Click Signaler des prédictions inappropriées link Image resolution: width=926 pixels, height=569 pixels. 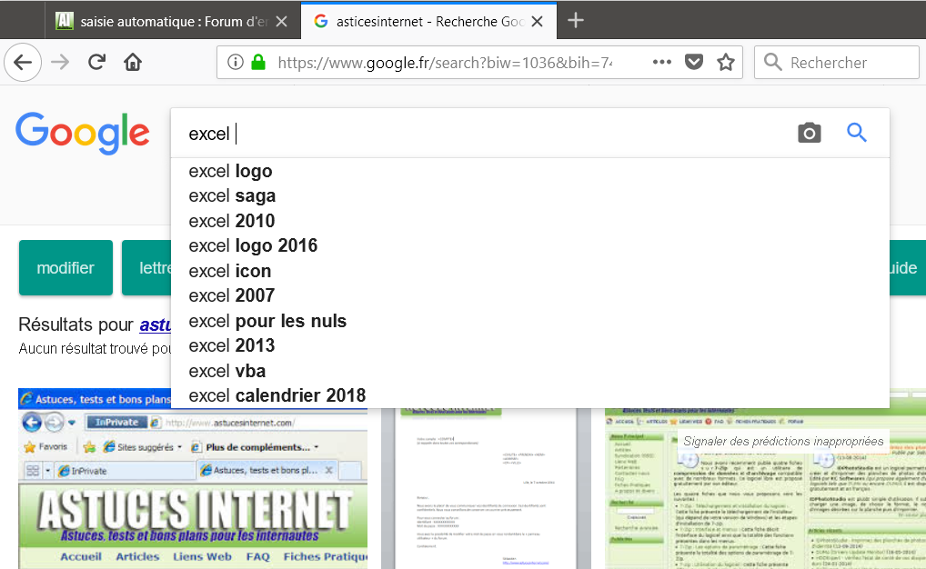point(783,441)
